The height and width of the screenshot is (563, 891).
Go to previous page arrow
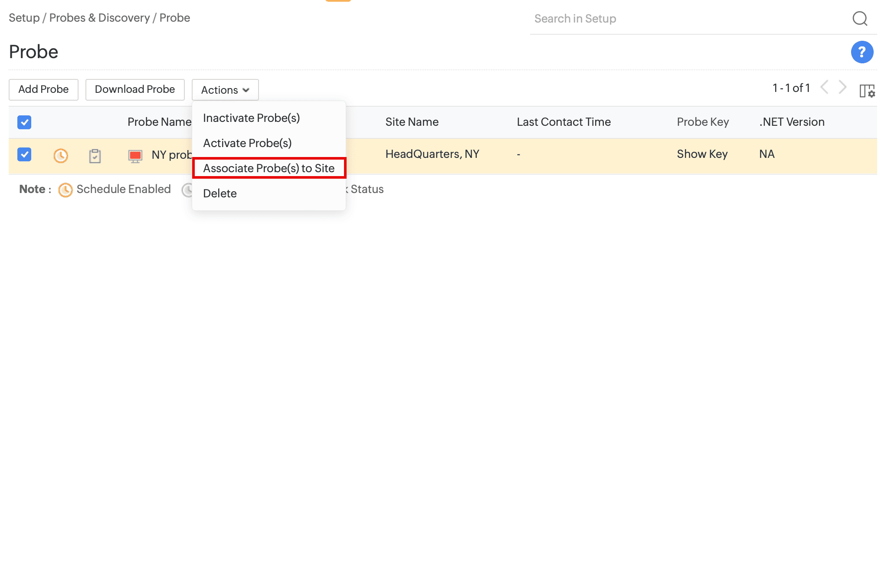coord(825,88)
